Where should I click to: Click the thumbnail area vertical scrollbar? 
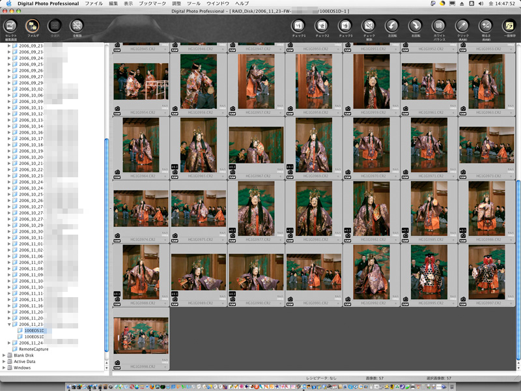[x=518, y=270]
